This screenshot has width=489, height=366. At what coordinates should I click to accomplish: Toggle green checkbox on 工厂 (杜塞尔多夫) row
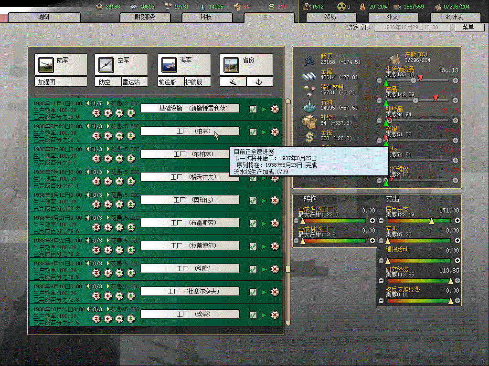253,292
